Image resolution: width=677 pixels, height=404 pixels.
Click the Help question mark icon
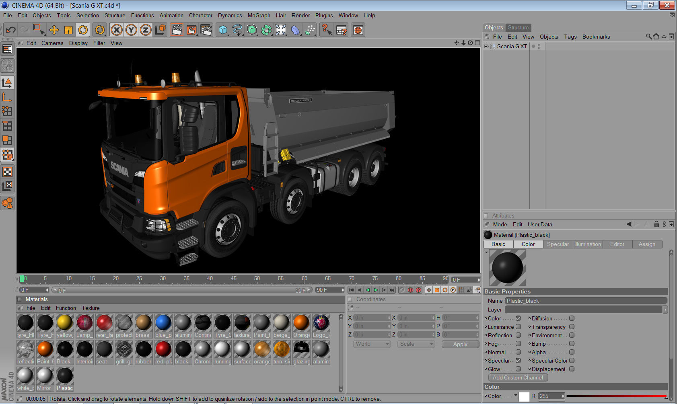[327, 30]
